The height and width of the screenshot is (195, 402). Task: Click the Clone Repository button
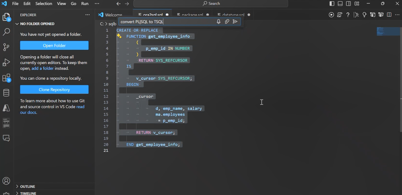click(x=54, y=90)
